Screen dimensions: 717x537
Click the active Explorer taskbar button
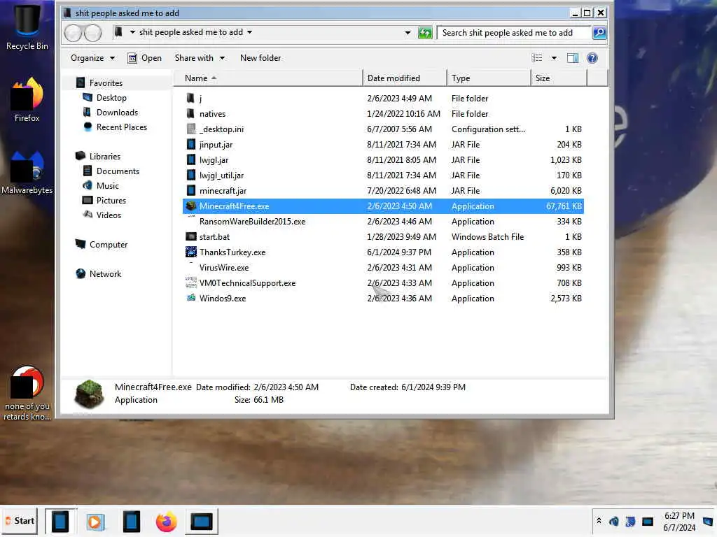point(60,522)
